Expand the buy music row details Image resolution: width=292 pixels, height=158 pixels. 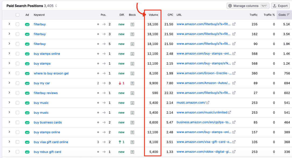(x=9, y=103)
